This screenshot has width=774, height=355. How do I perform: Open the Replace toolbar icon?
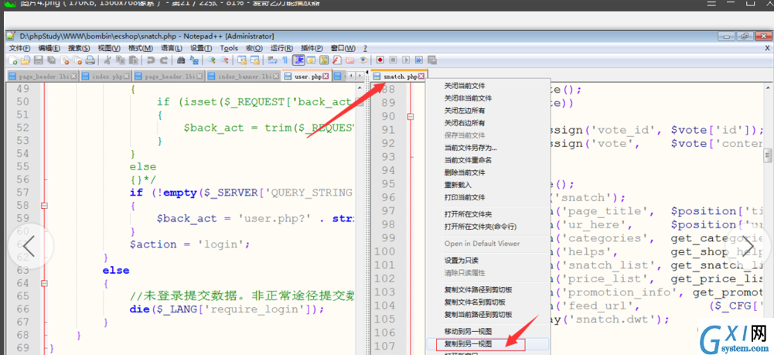point(194,60)
